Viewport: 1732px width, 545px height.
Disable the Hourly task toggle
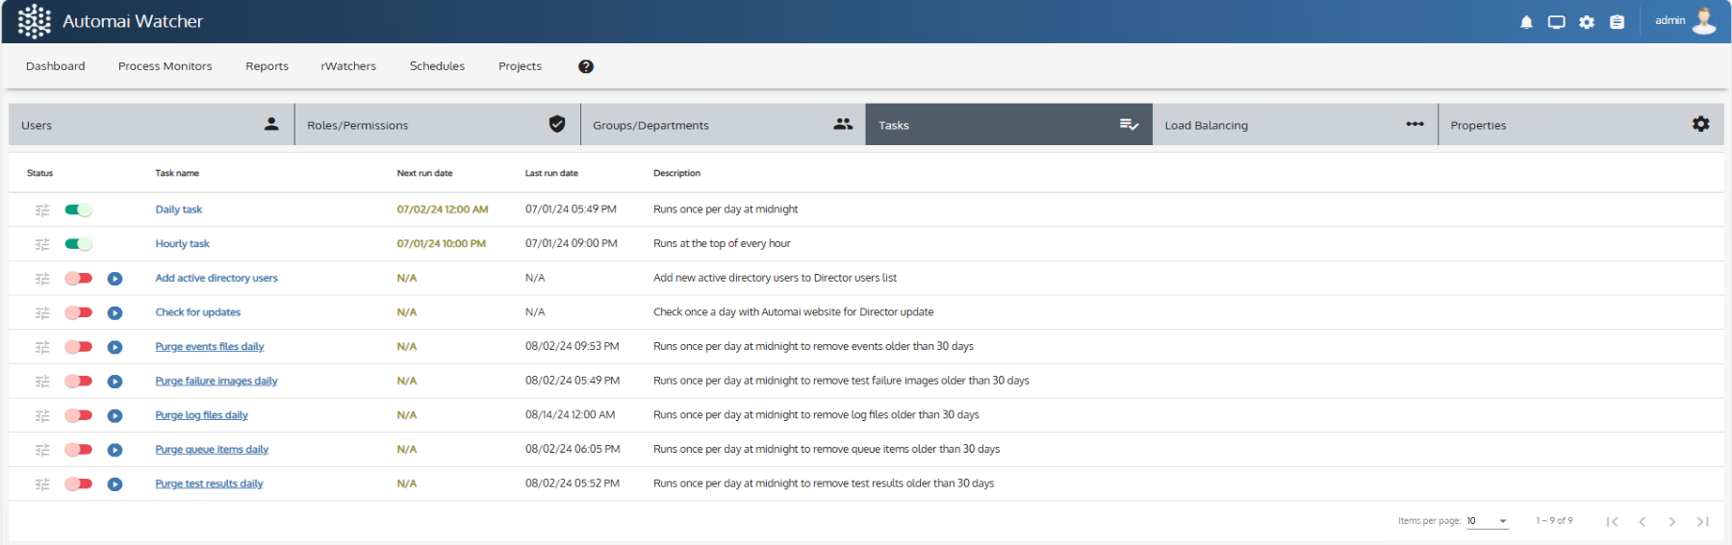[79, 244]
